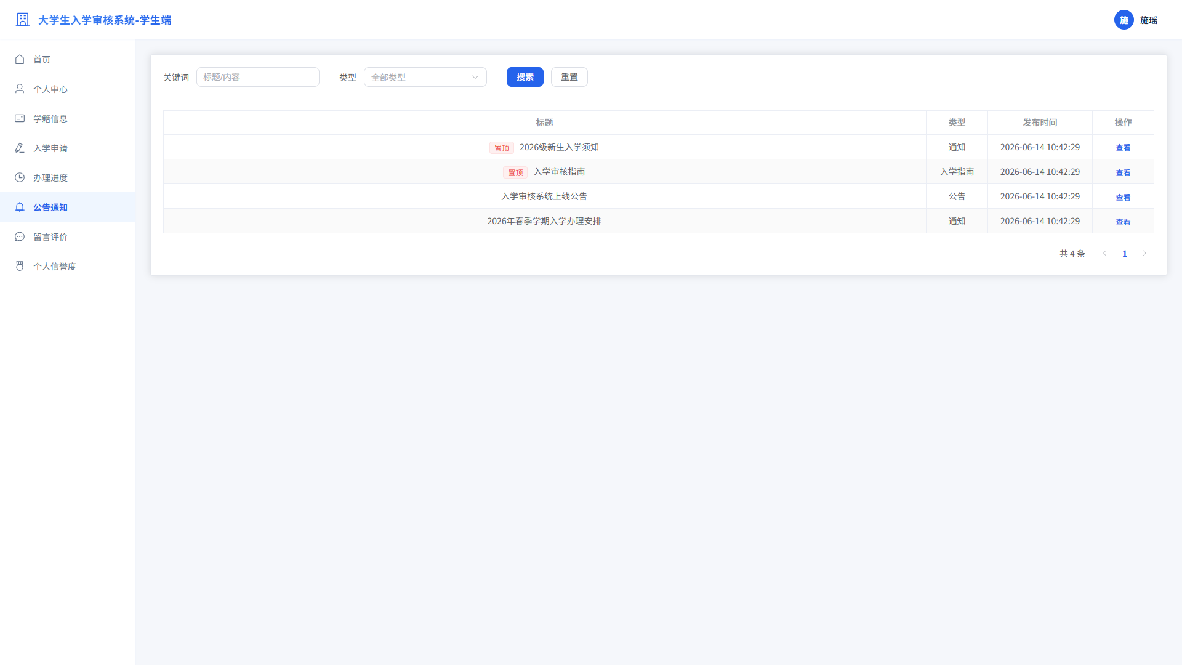Image resolution: width=1182 pixels, height=665 pixels.
Task: Focus the 标题/内容 keyword input field
Action: pos(258,77)
